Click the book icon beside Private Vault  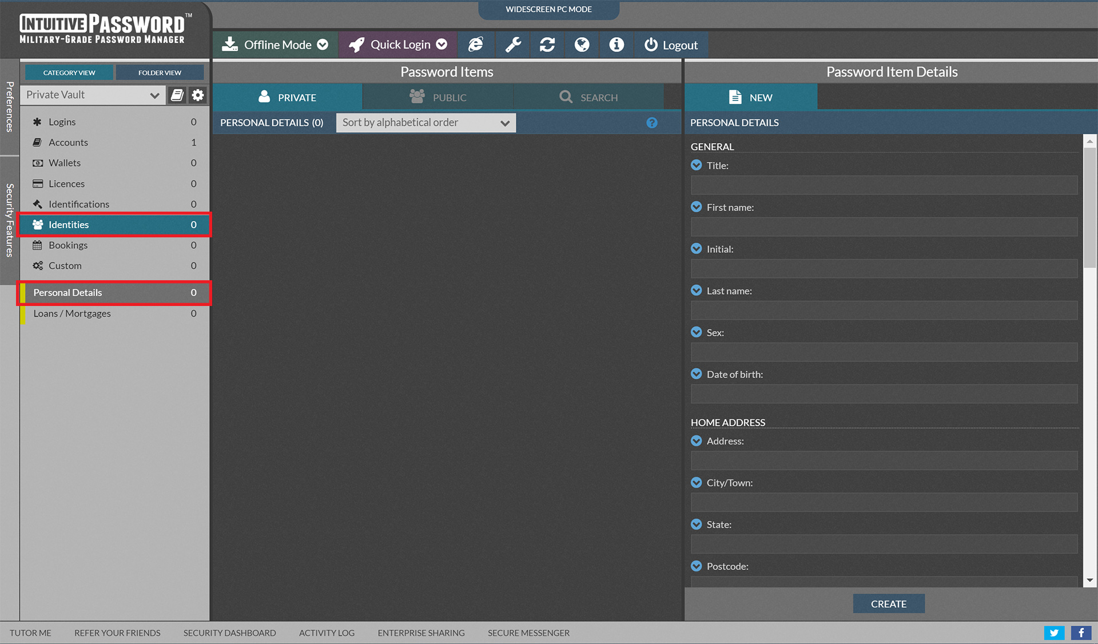click(x=177, y=95)
